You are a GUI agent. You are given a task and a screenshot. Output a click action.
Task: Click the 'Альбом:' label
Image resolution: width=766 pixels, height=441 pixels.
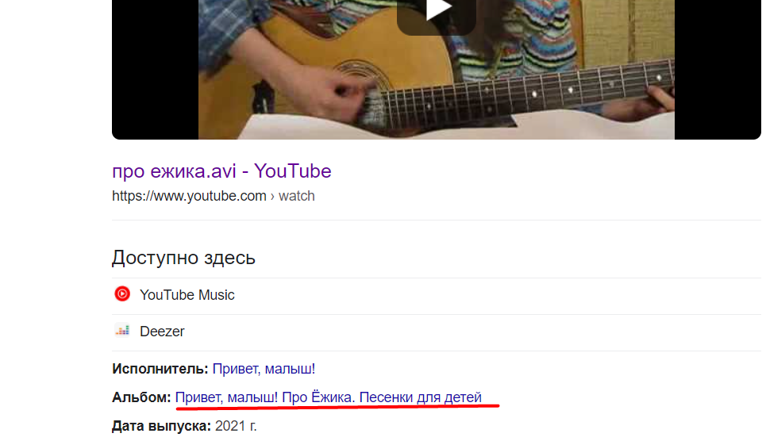(x=141, y=397)
